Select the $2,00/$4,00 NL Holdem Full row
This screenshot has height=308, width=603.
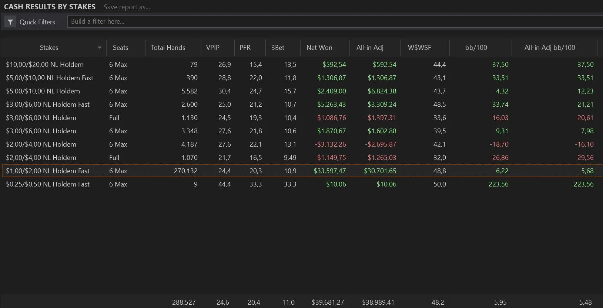point(41,158)
